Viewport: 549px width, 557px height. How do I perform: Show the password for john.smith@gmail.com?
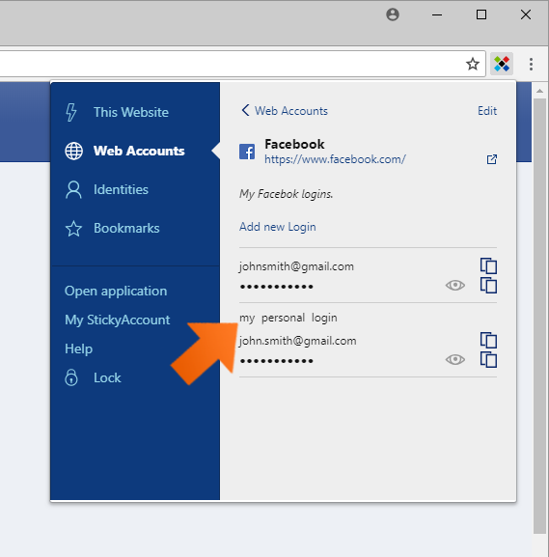coord(454,359)
